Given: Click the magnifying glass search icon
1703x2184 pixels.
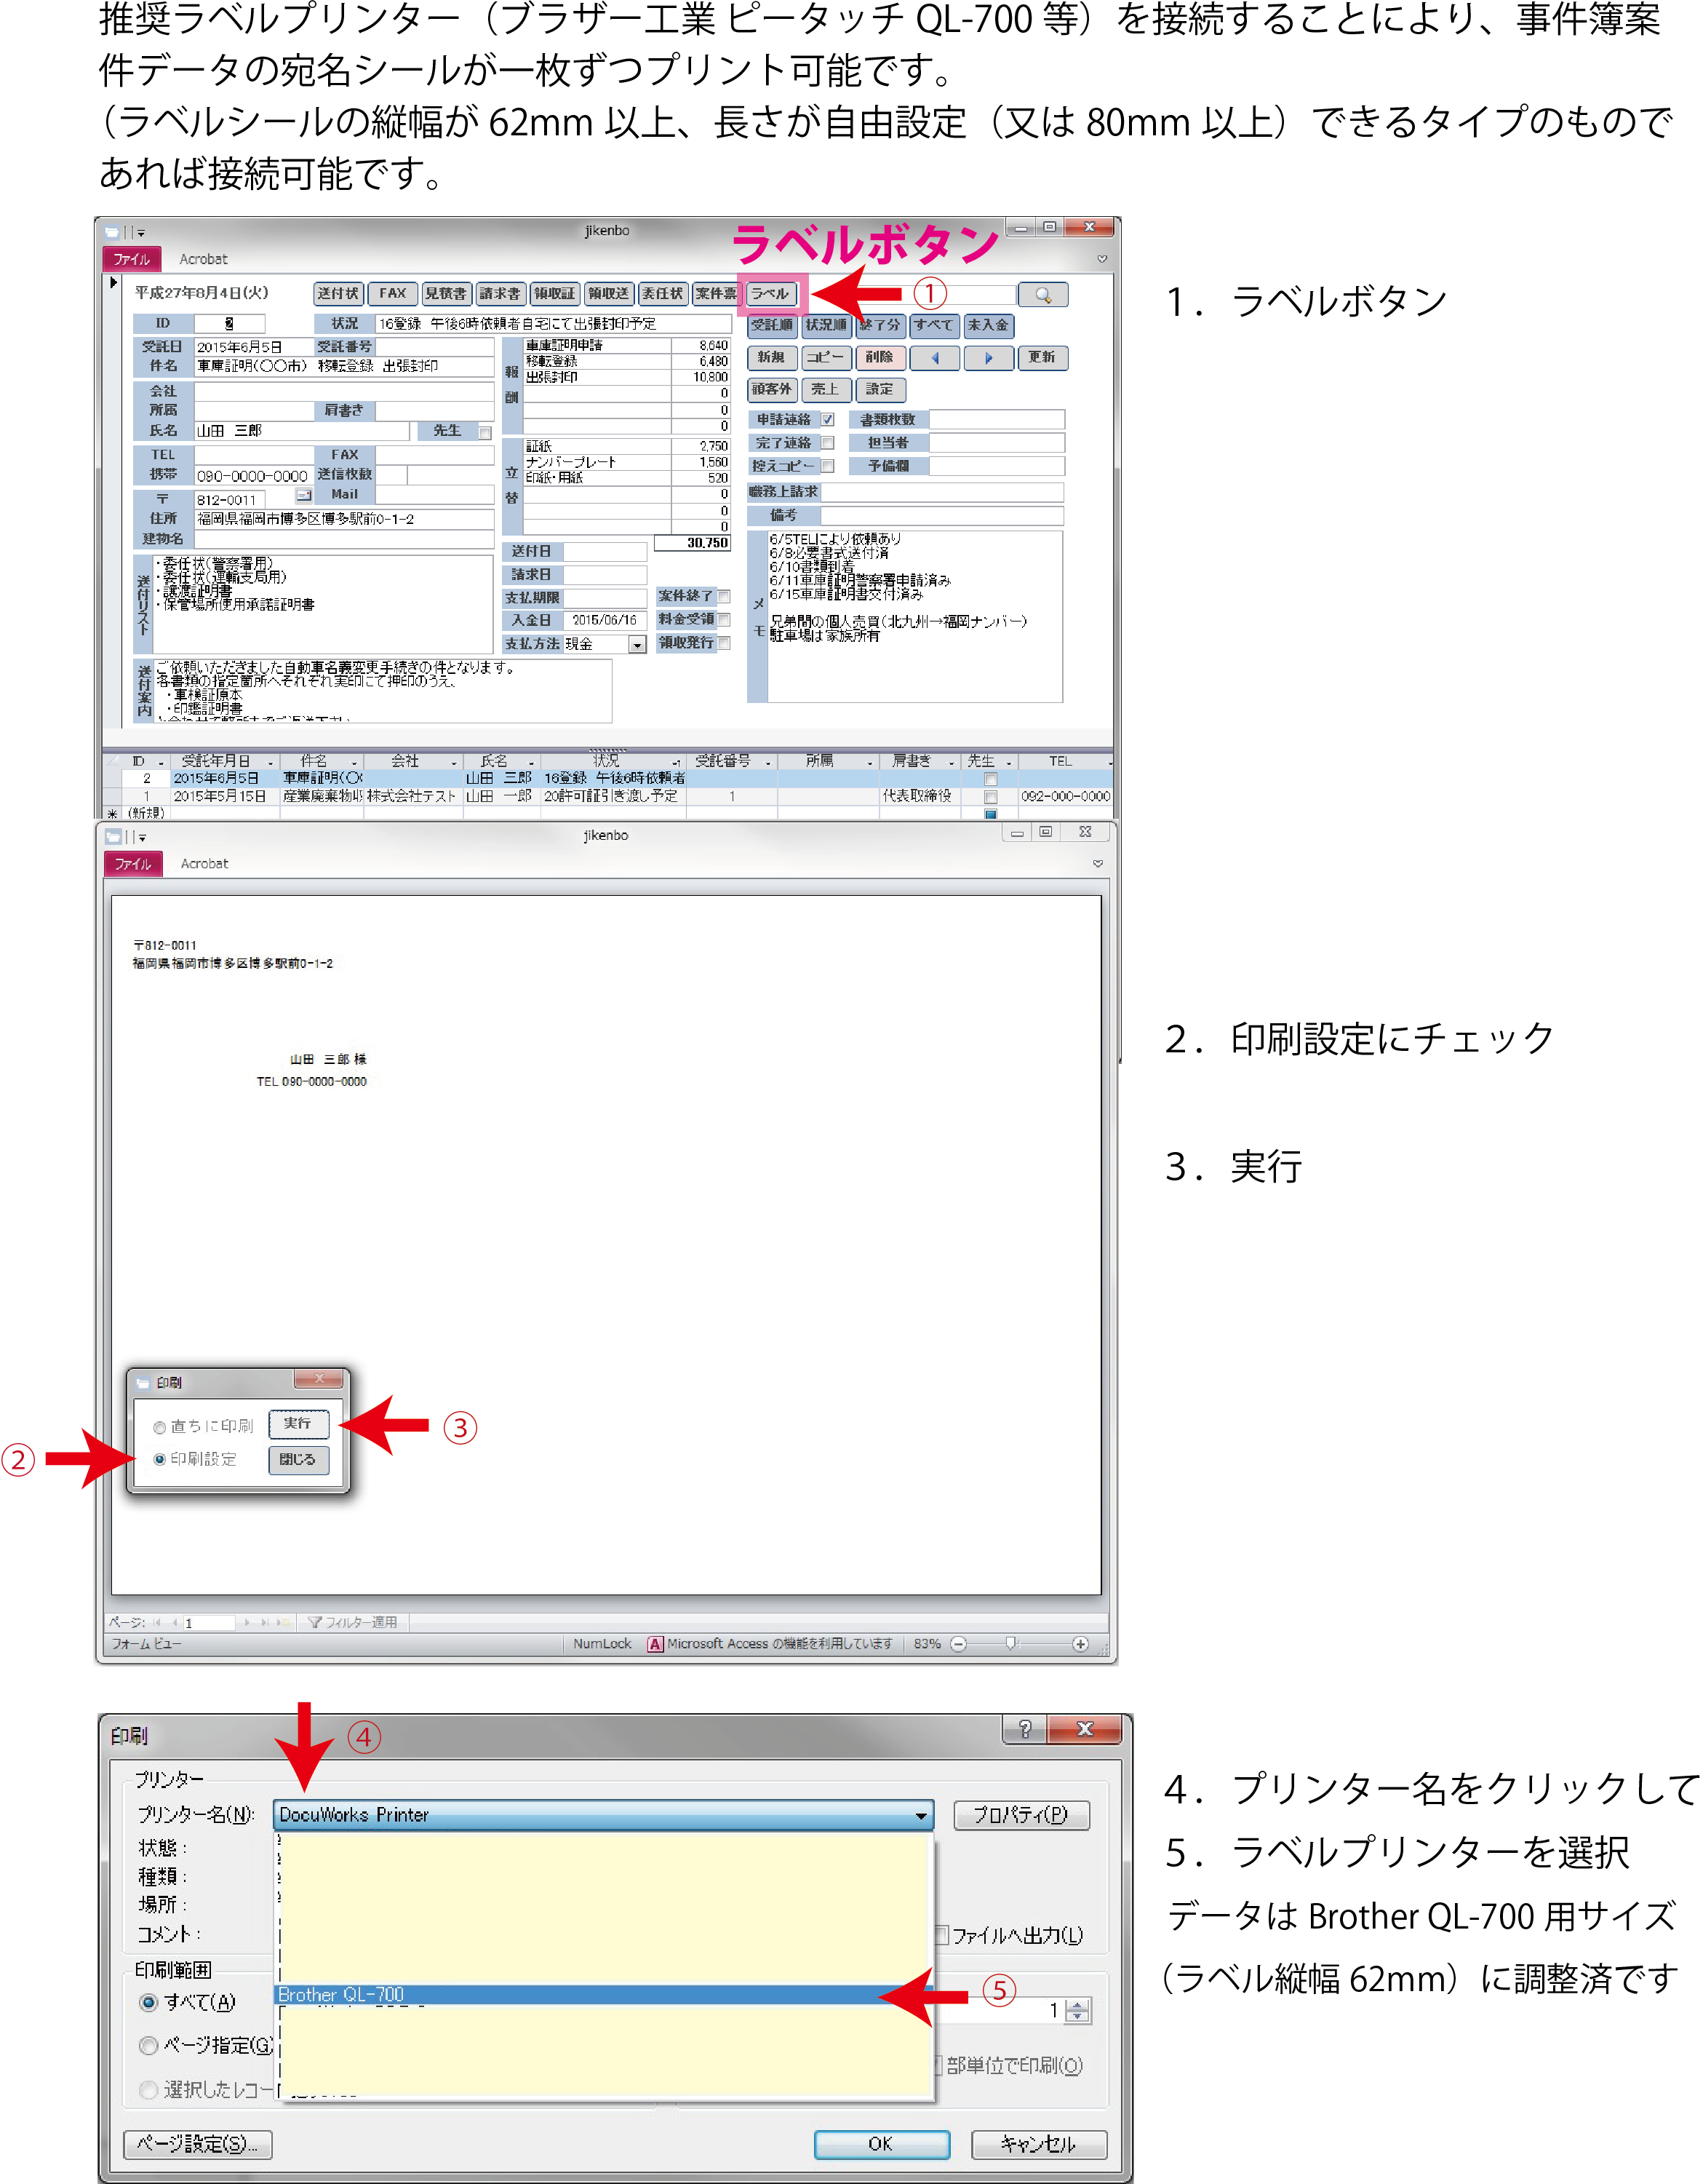Looking at the screenshot, I should point(1042,295).
